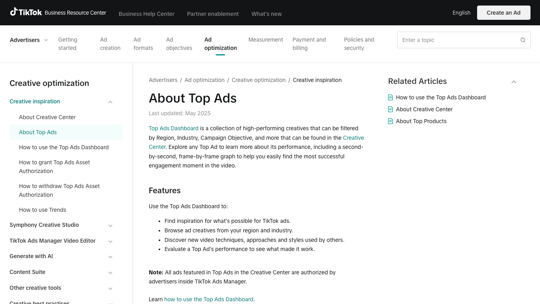Click the Creative inspiration breadcrumb text
540x304 pixels.
coord(317,80)
